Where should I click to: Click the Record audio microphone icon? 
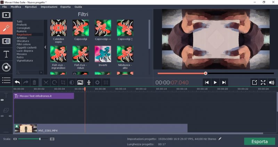click(89, 82)
